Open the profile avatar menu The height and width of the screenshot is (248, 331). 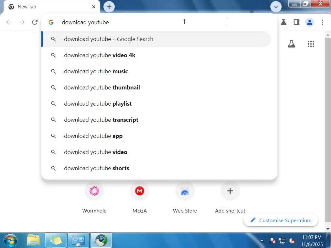309,22
